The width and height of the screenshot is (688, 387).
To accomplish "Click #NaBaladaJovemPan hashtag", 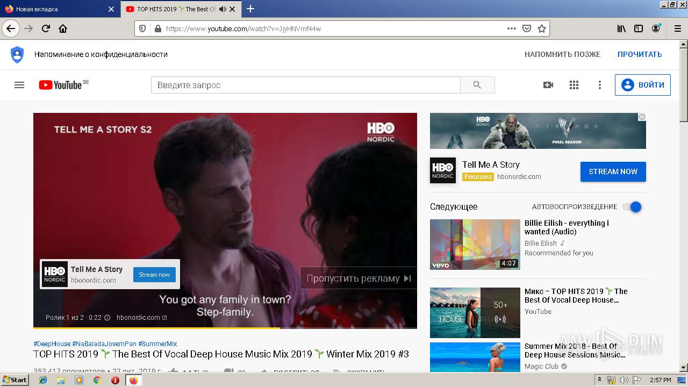I will [104, 343].
